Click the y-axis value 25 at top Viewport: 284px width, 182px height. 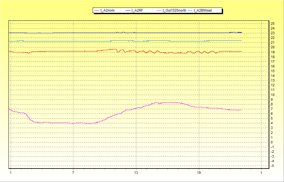click(272, 24)
